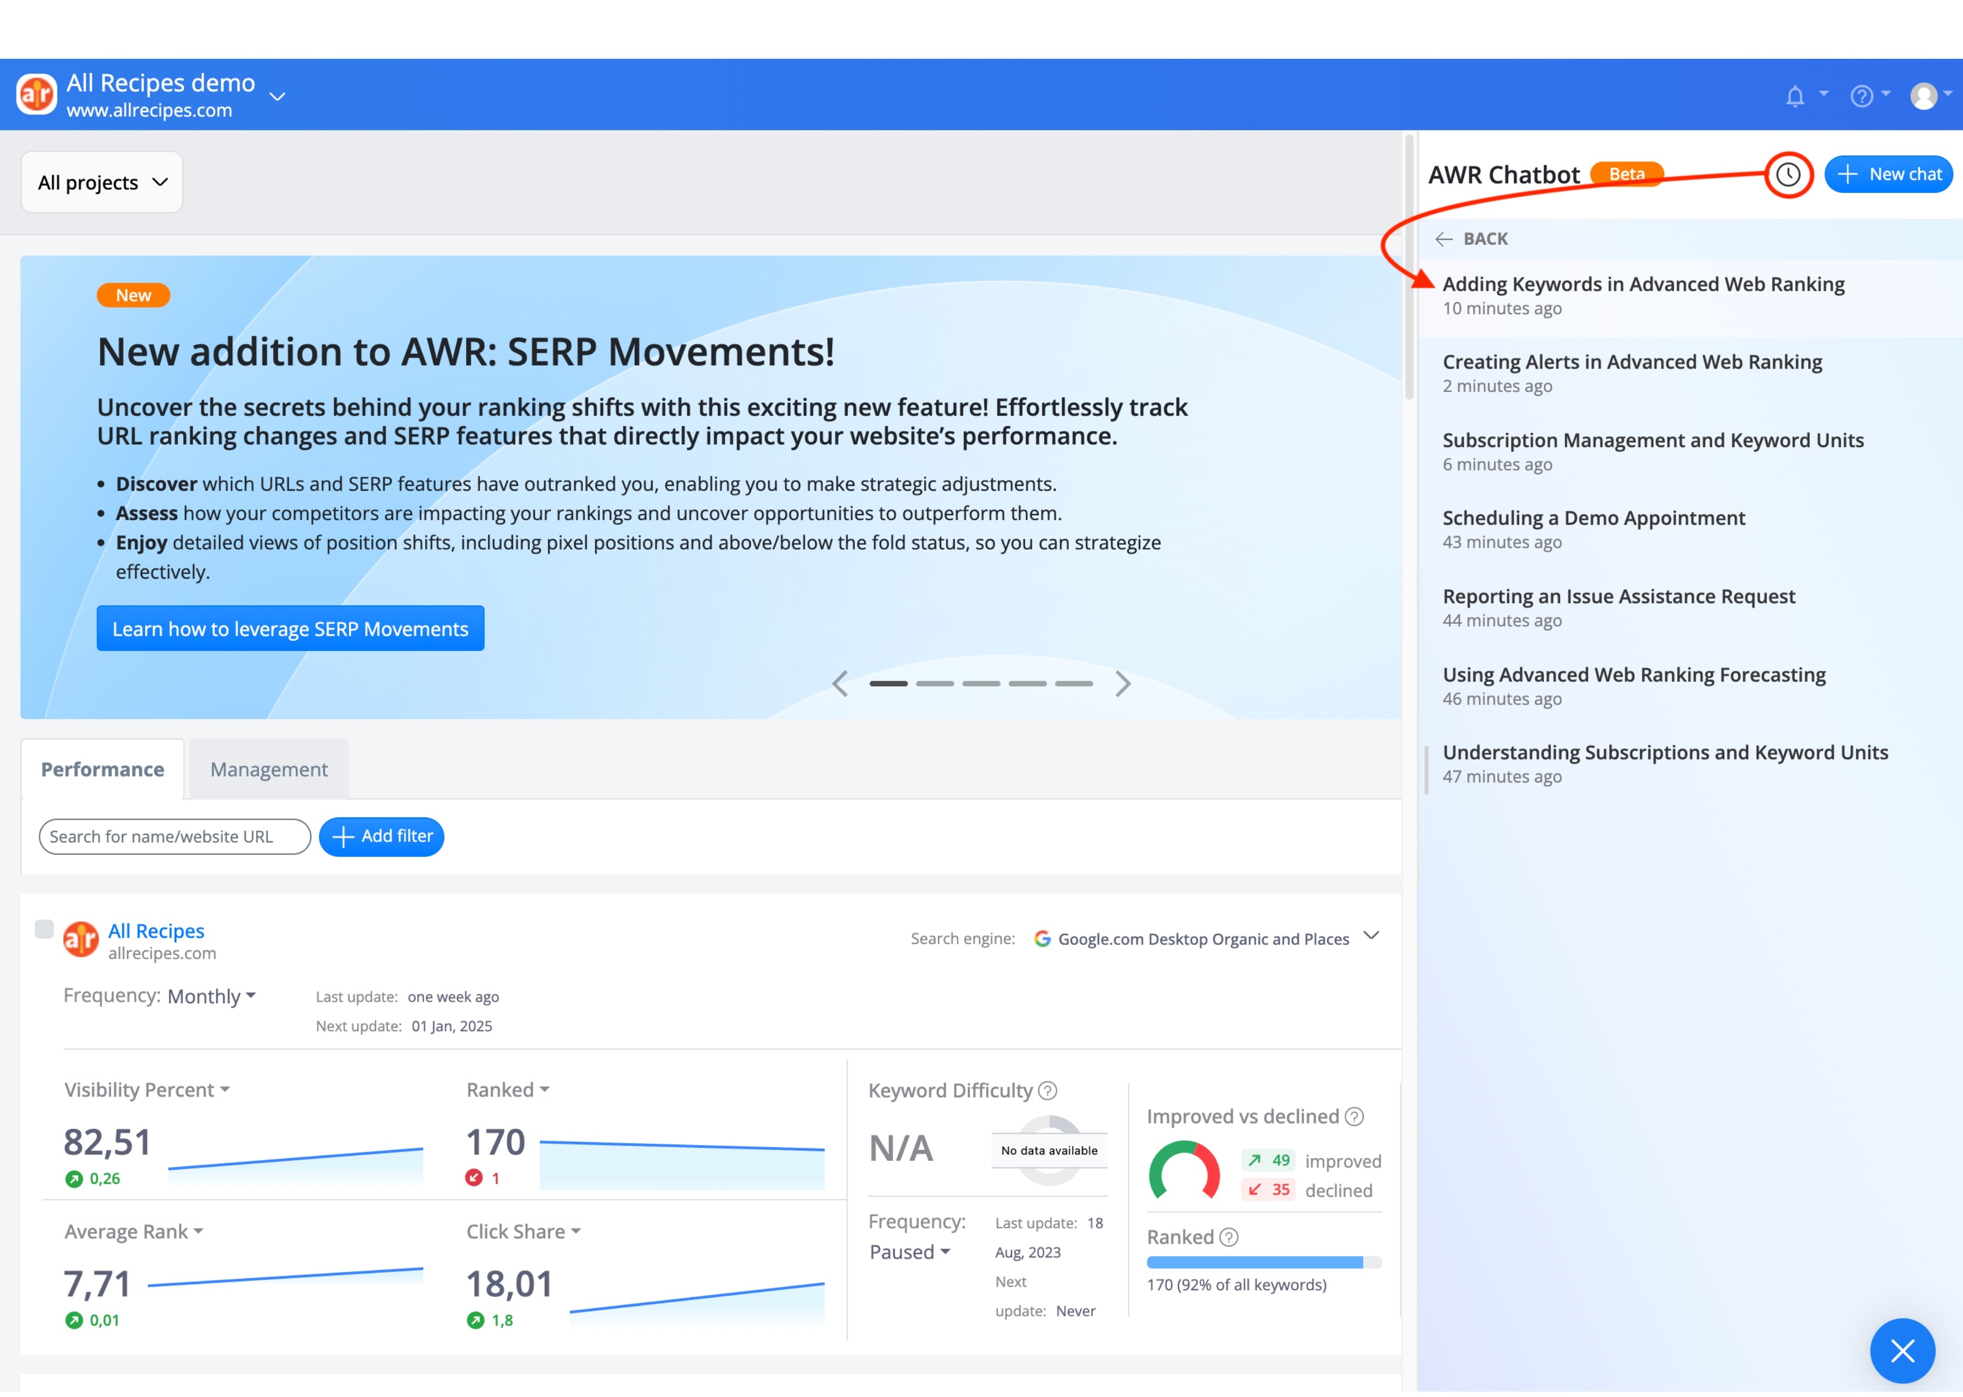1963x1397 pixels.
Task: Select the Performance tab
Action: coord(103,769)
